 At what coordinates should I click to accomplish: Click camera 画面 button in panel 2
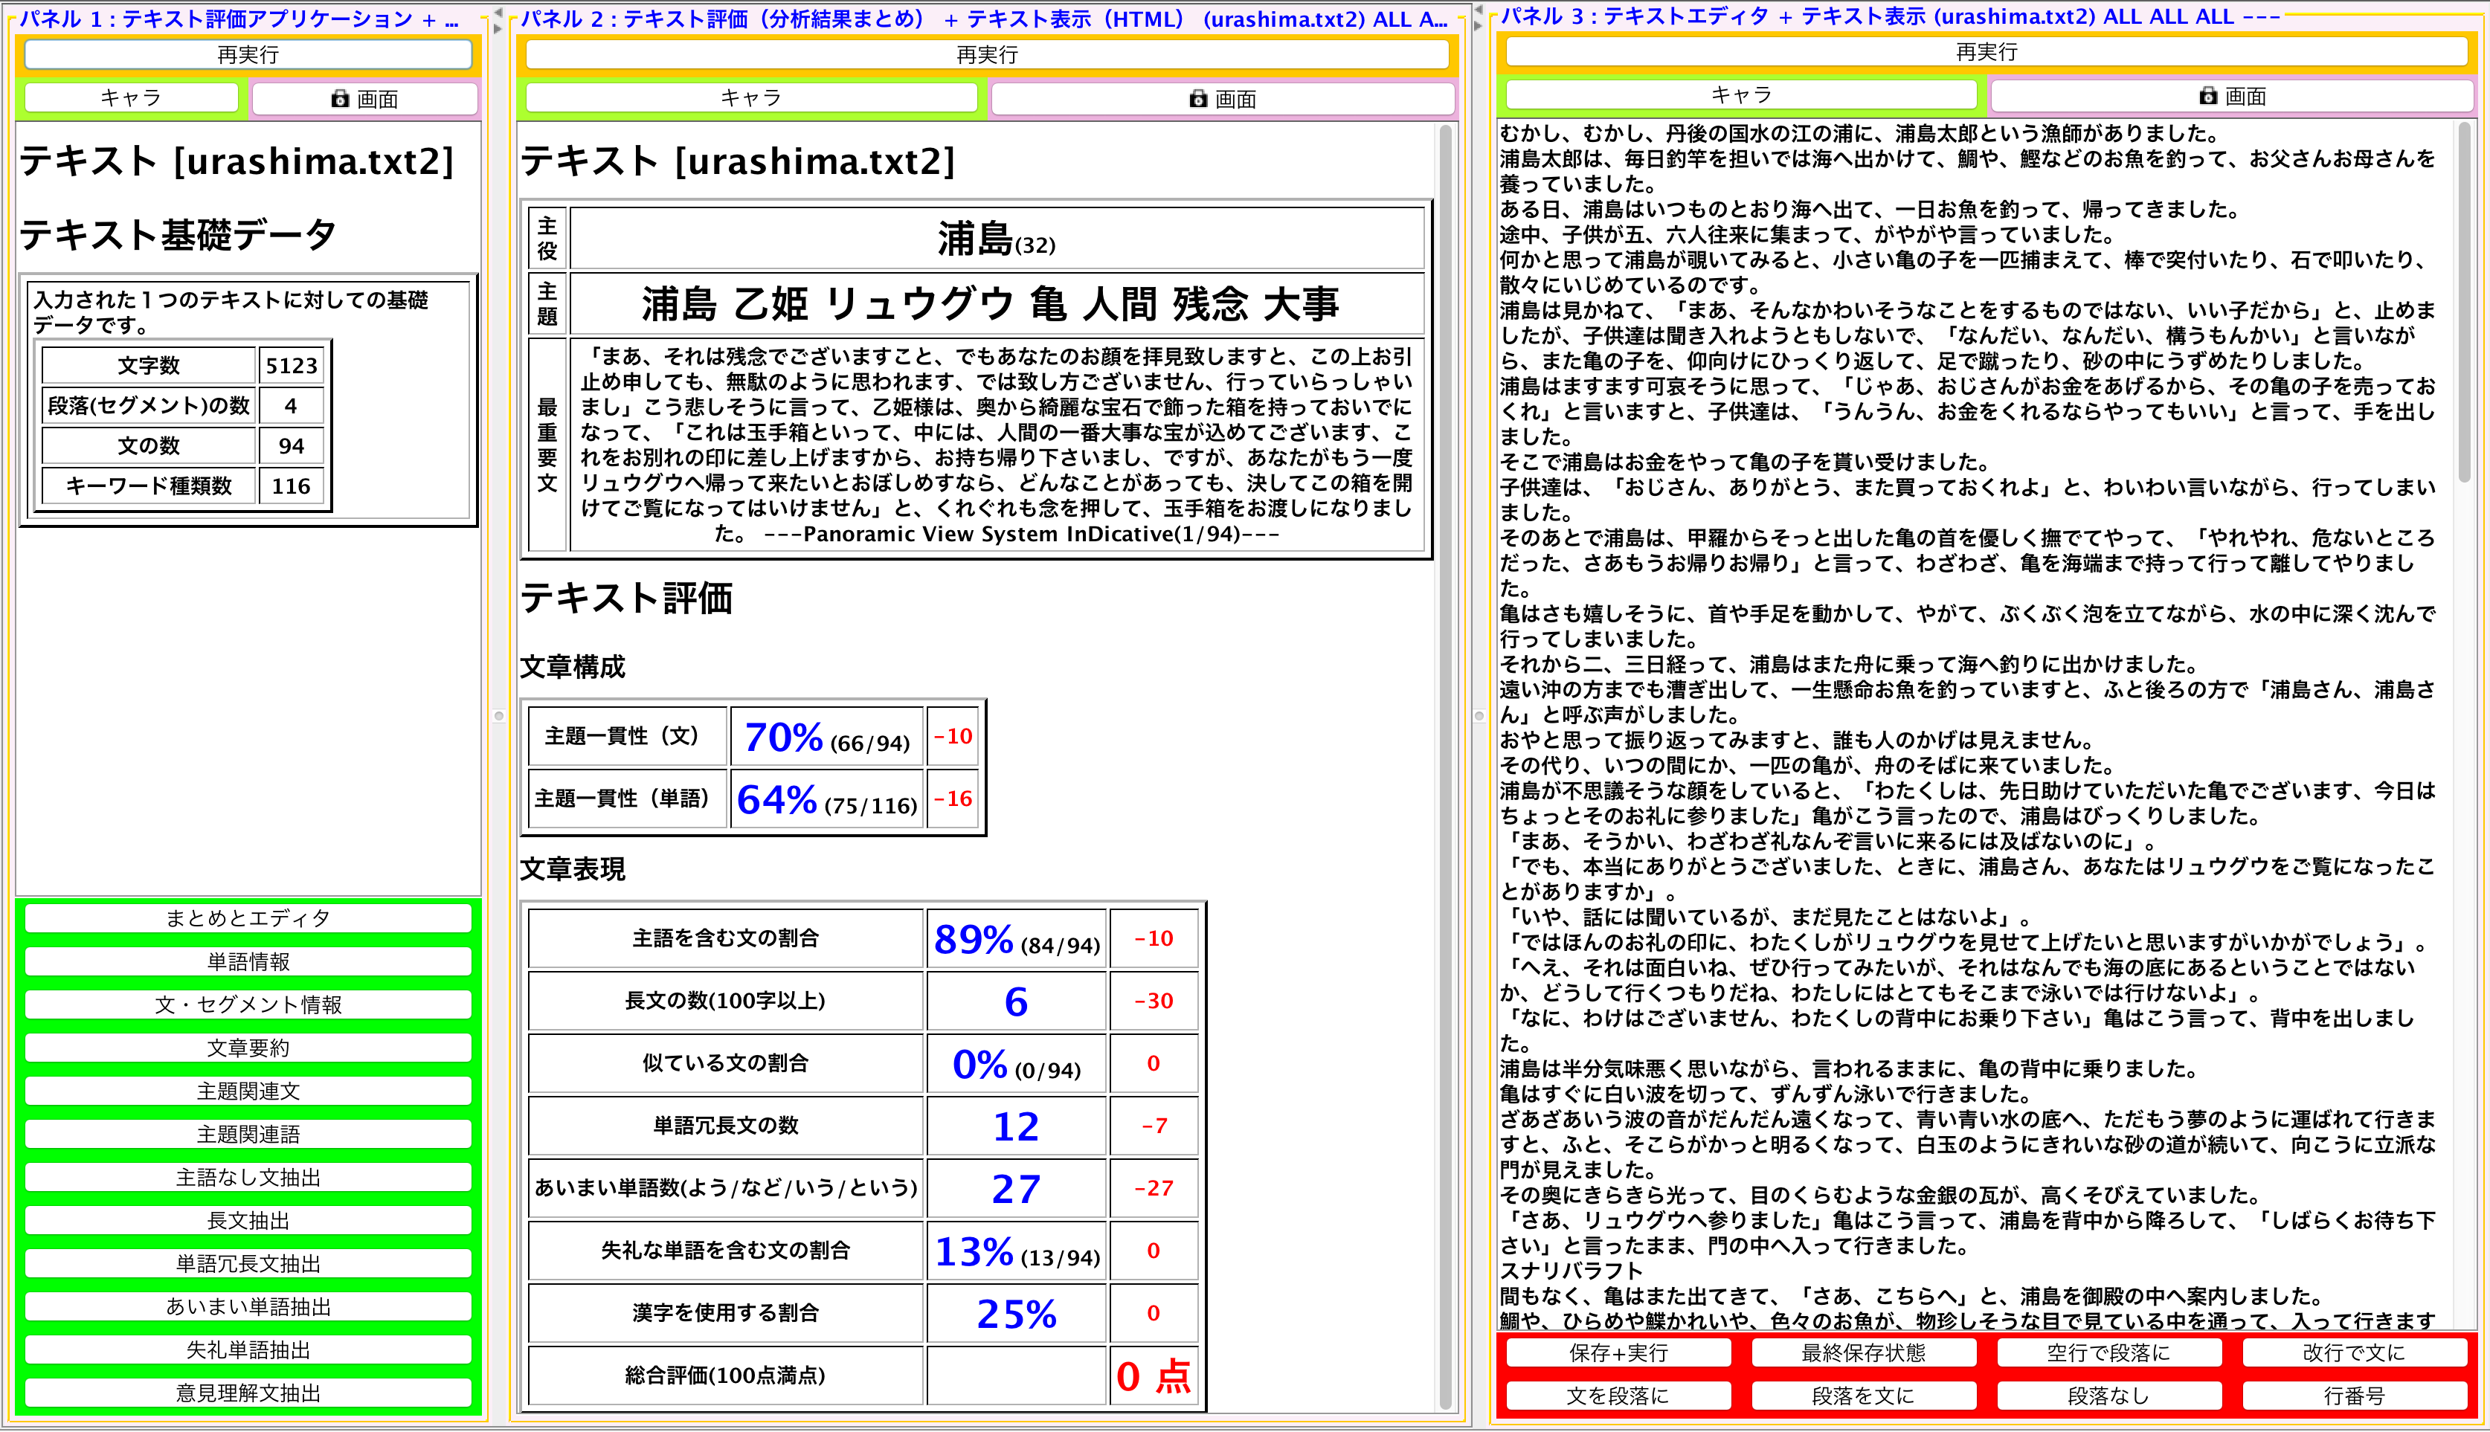[1222, 98]
